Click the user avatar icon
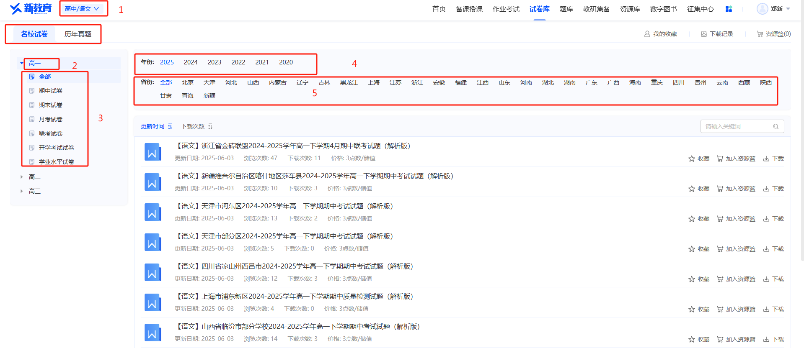Viewport: 804px width, 348px height. click(x=762, y=9)
